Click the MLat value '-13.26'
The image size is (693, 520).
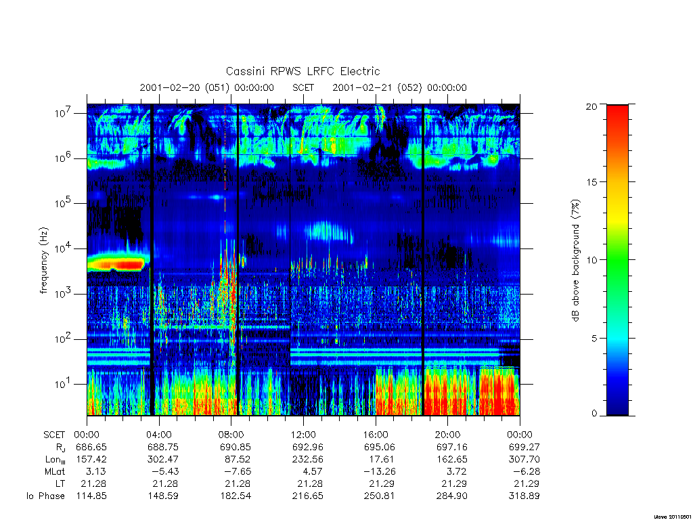tap(378, 472)
